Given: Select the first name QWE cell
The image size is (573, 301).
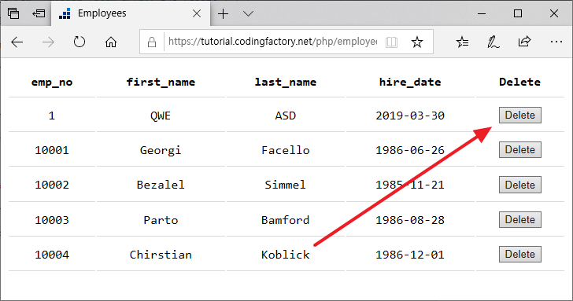Looking at the screenshot, I should tap(161, 116).
